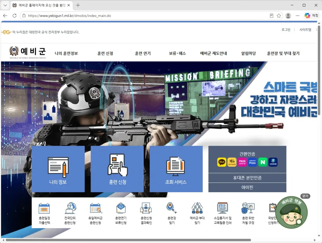This screenshot has width=322, height=243.
Task: Open top navigation 훈련 신청 menu
Action: click(105, 54)
